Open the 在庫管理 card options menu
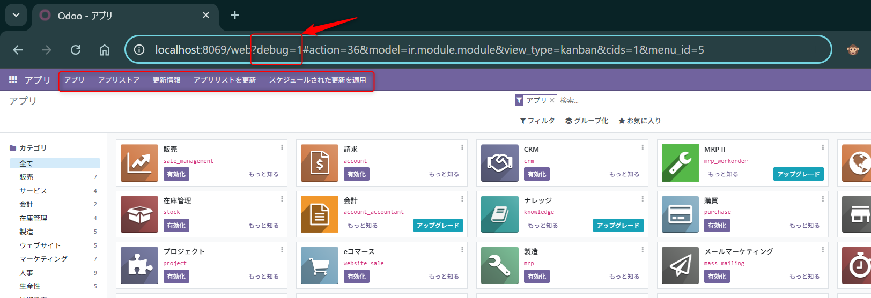The image size is (871, 298). [x=282, y=199]
